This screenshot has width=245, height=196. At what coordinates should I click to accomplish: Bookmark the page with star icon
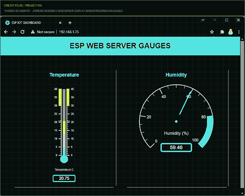pos(212,32)
